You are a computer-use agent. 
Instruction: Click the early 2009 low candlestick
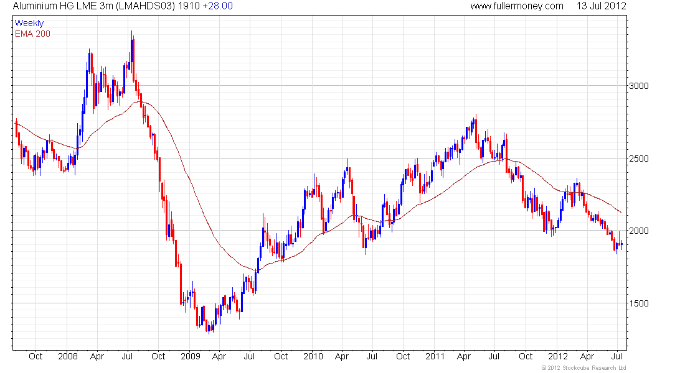(209, 328)
